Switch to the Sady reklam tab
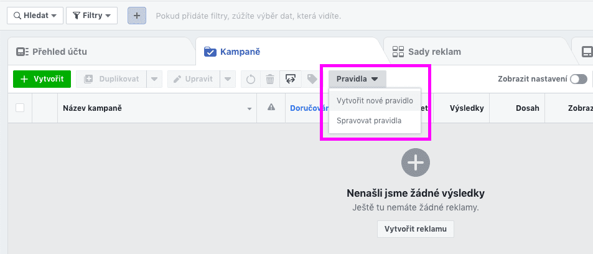This screenshot has height=254, width=593. (434, 52)
